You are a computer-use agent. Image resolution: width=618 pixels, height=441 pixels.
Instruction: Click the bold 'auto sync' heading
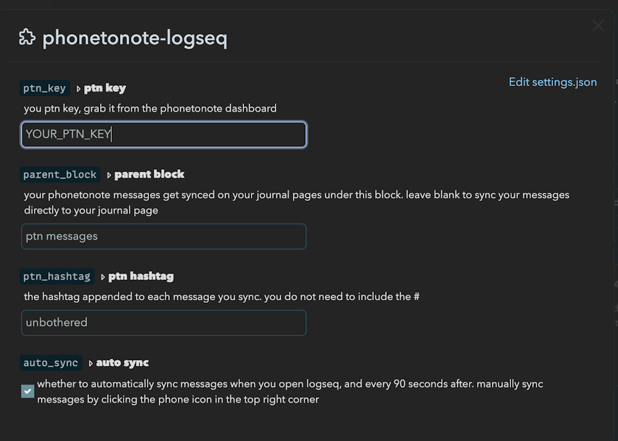tap(122, 363)
